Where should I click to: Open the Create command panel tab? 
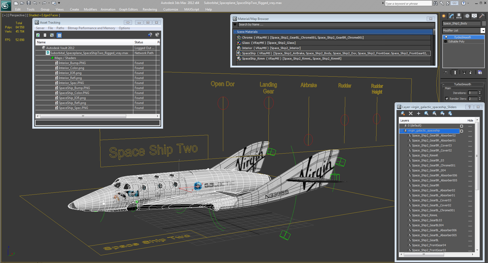[x=444, y=16]
